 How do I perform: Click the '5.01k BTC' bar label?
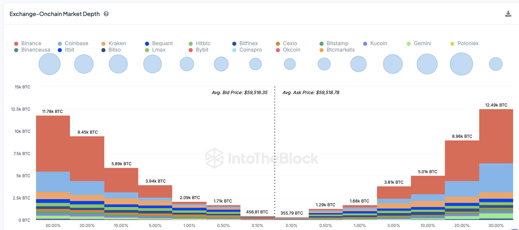click(x=428, y=172)
